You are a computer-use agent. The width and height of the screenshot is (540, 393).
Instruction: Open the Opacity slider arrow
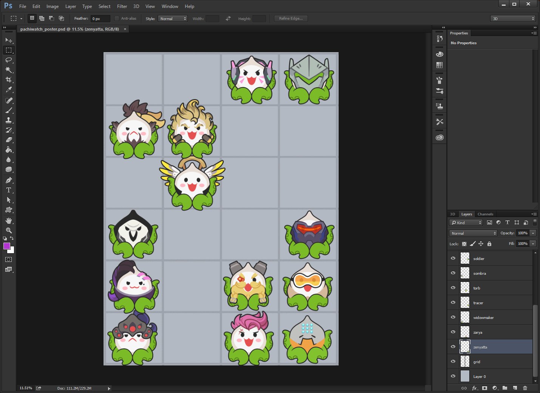tap(533, 233)
